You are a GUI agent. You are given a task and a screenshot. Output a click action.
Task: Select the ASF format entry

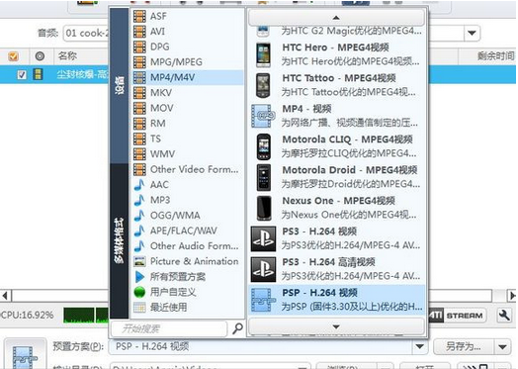pos(187,16)
